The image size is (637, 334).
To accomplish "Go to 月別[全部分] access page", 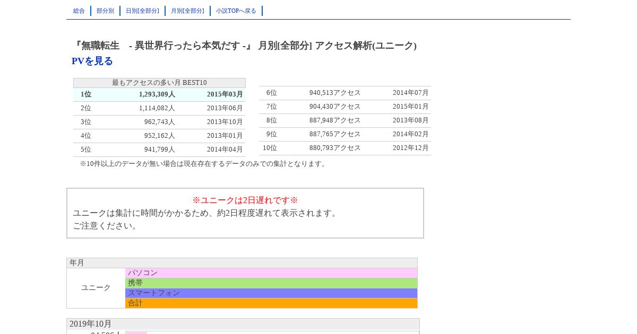I will coord(187,11).
